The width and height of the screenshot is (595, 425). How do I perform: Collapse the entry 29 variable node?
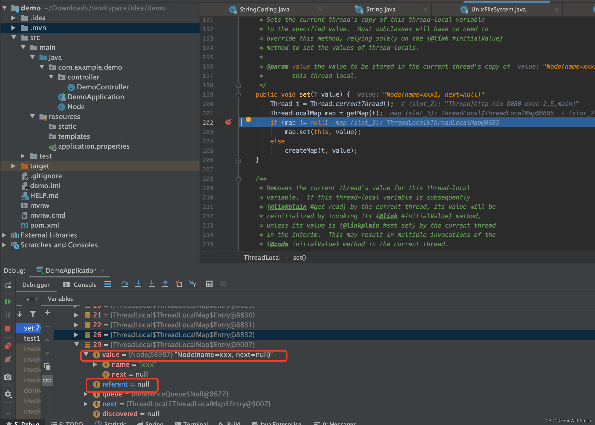point(76,345)
